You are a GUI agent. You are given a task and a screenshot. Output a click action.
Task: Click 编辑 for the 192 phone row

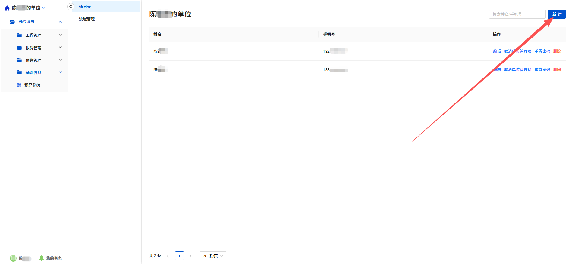click(497, 51)
